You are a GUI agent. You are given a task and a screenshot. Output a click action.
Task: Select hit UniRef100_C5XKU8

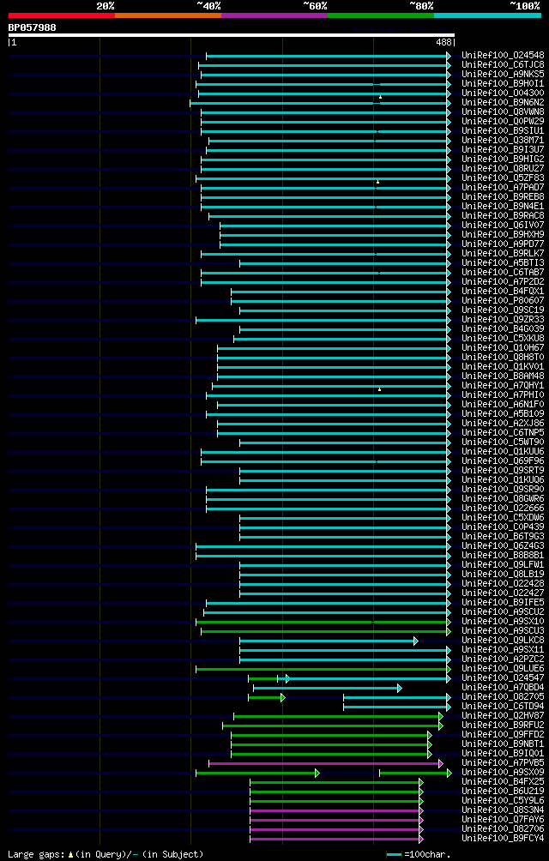[503, 338]
